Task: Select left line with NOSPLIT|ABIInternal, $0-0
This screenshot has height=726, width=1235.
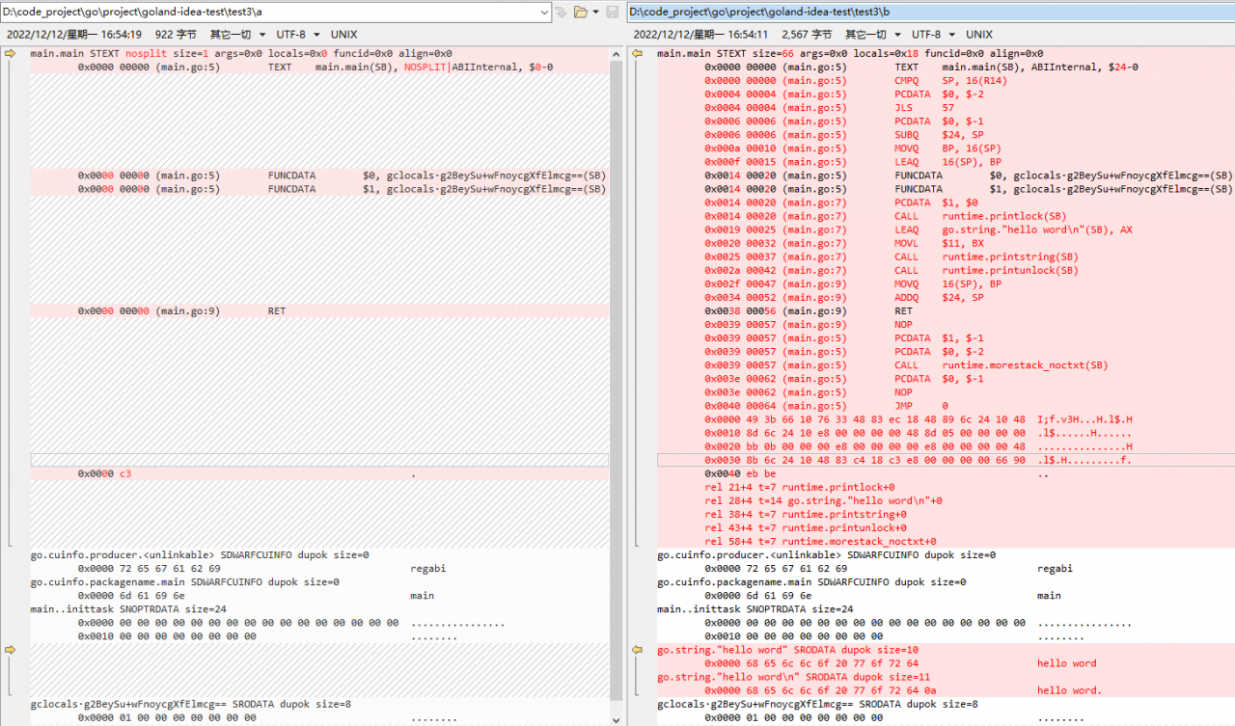Action: tap(318, 67)
